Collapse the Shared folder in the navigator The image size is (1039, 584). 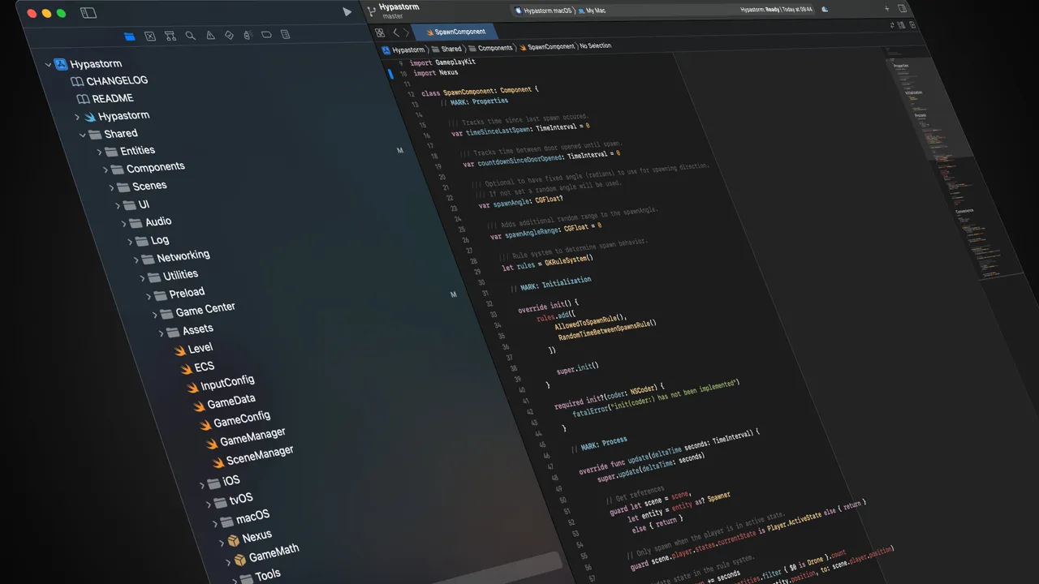click(84, 133)
